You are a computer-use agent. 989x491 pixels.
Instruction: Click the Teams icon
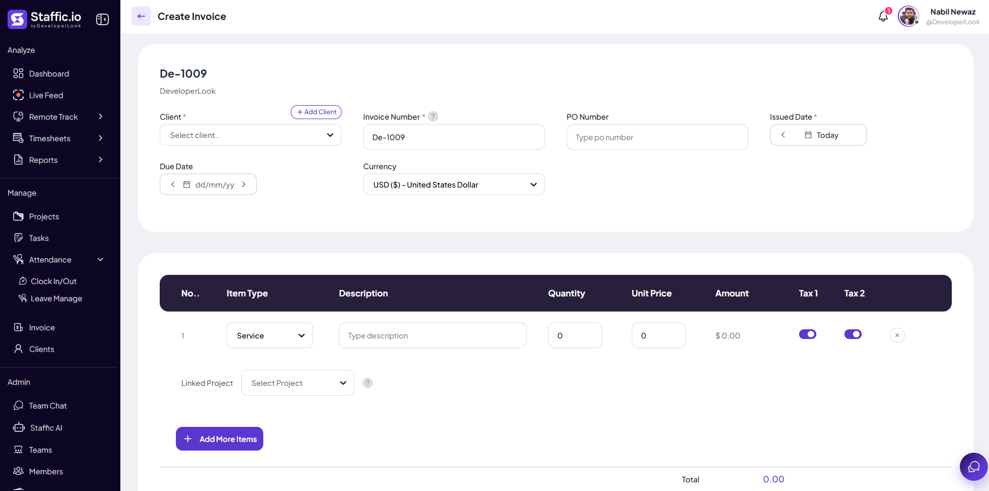[x=18, y=449]
